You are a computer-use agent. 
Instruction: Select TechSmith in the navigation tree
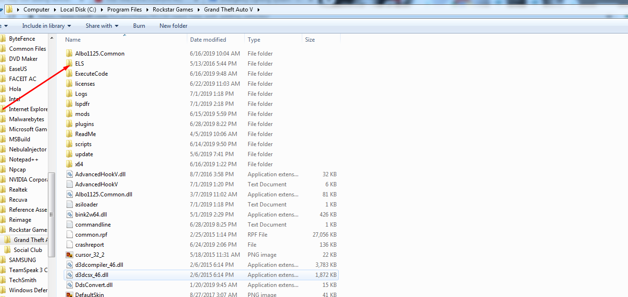[x=23, y=280]
